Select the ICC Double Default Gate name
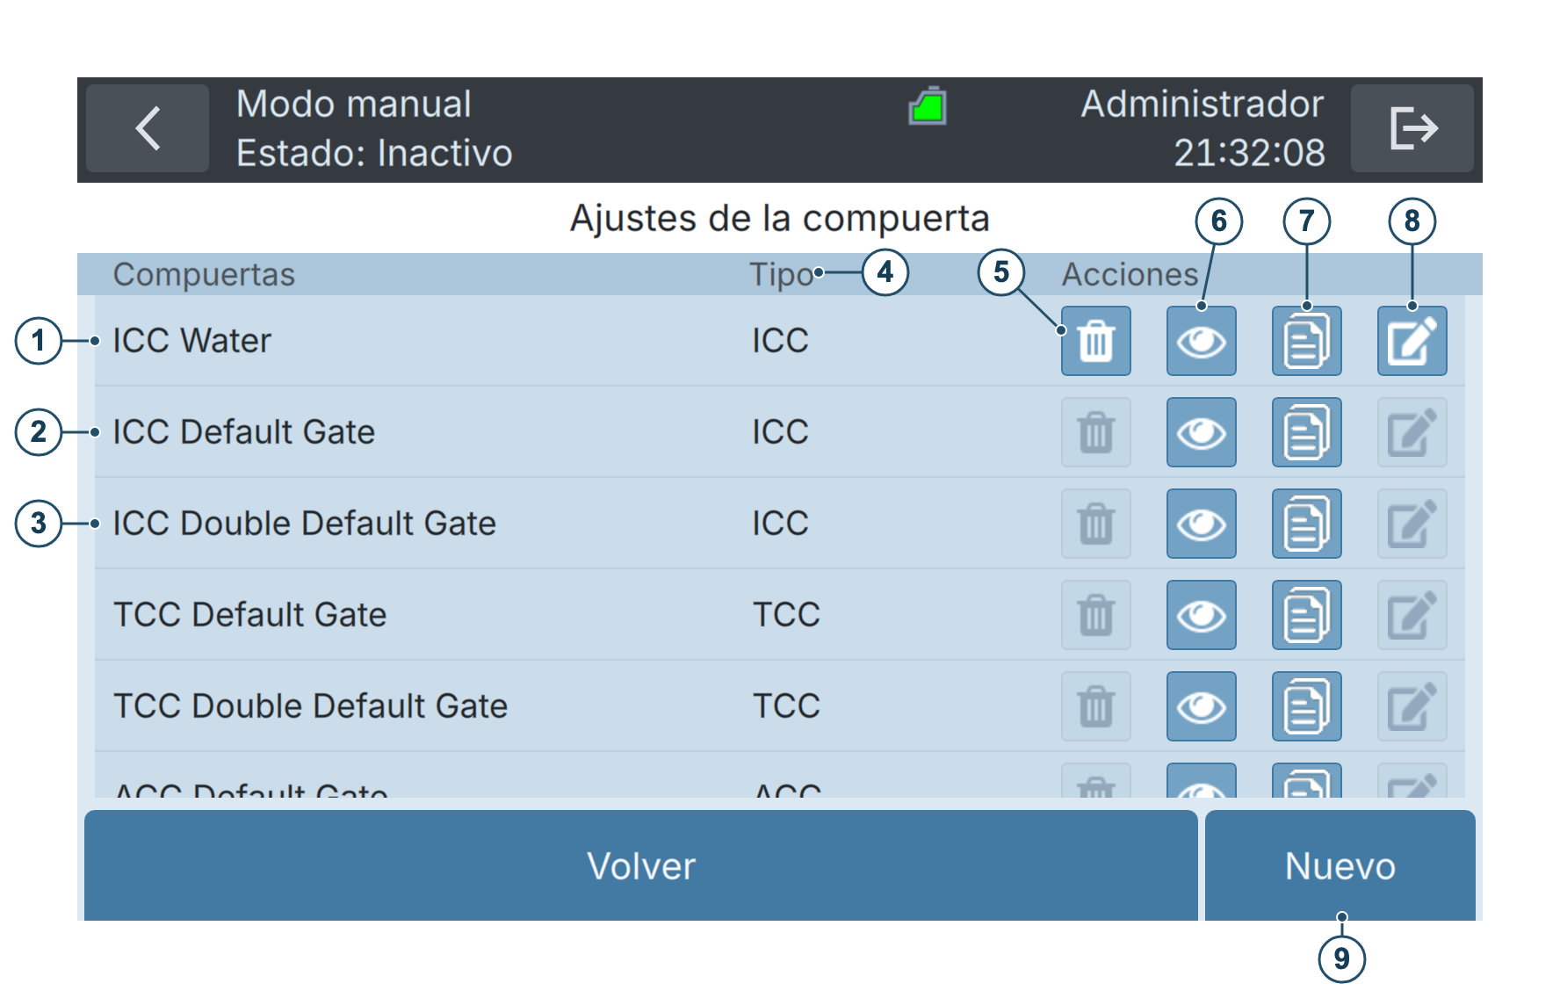This screenshot has height=998, width=1560. coord(305,524)
